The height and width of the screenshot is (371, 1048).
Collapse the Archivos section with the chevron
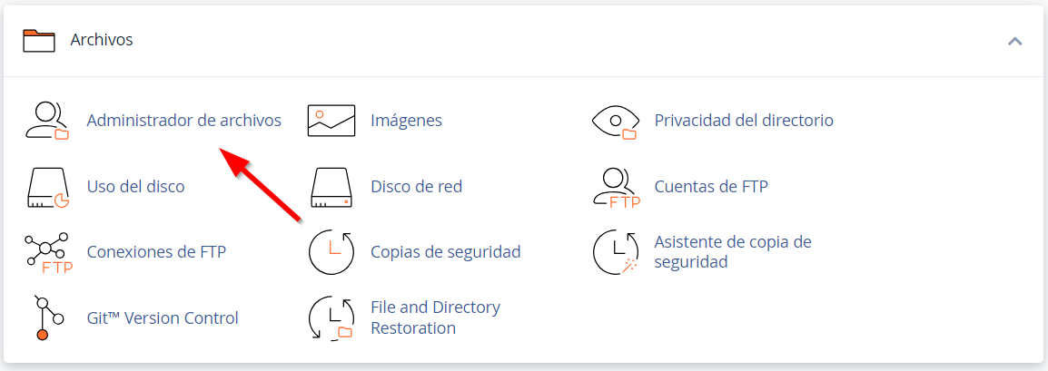pyautogui.click(x=1014, y=41)
